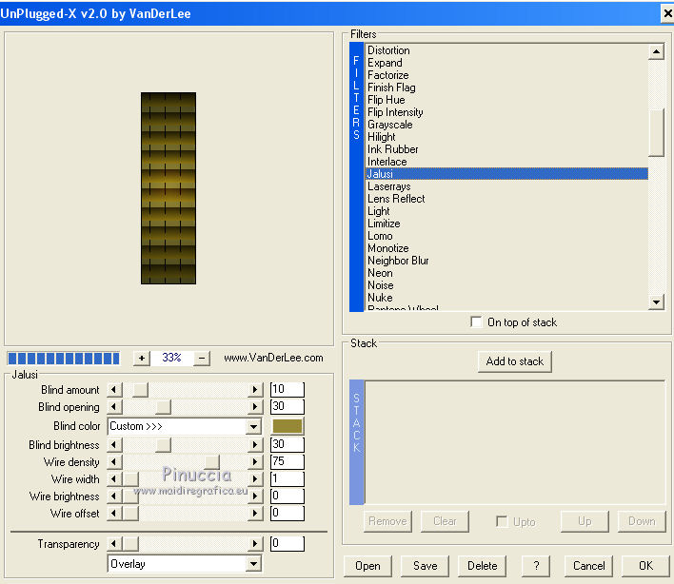Viewport: 674px width, 584px height.
Task: Click the Blind opening slider thumb
Action: point(163,407)
